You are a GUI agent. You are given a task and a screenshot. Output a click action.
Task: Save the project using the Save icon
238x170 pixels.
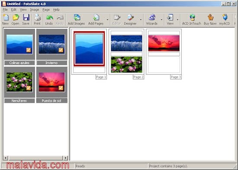pyautogui.click(x=26, y=17)
